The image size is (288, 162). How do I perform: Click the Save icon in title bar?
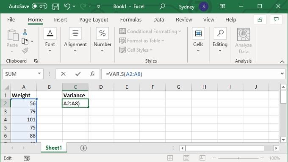click(55, 7)
